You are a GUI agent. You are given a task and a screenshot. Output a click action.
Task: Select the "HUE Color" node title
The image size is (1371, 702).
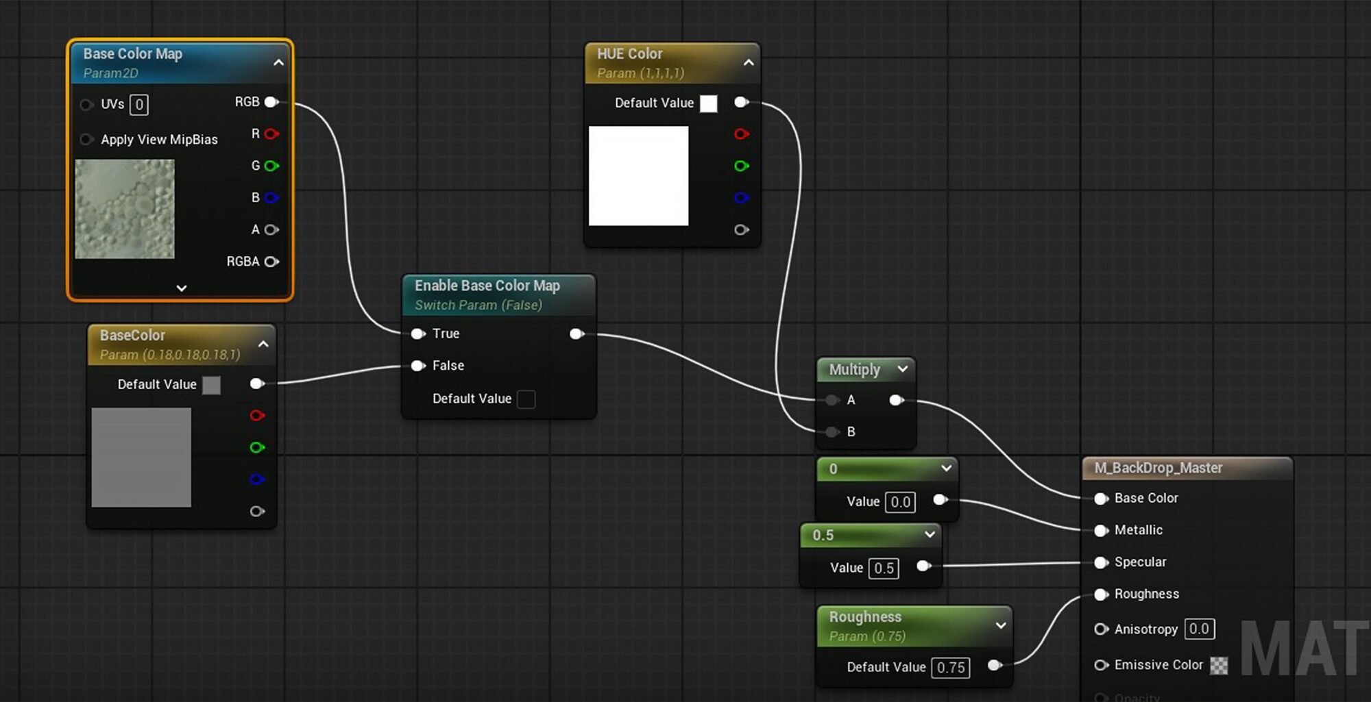tap(629, 53)
